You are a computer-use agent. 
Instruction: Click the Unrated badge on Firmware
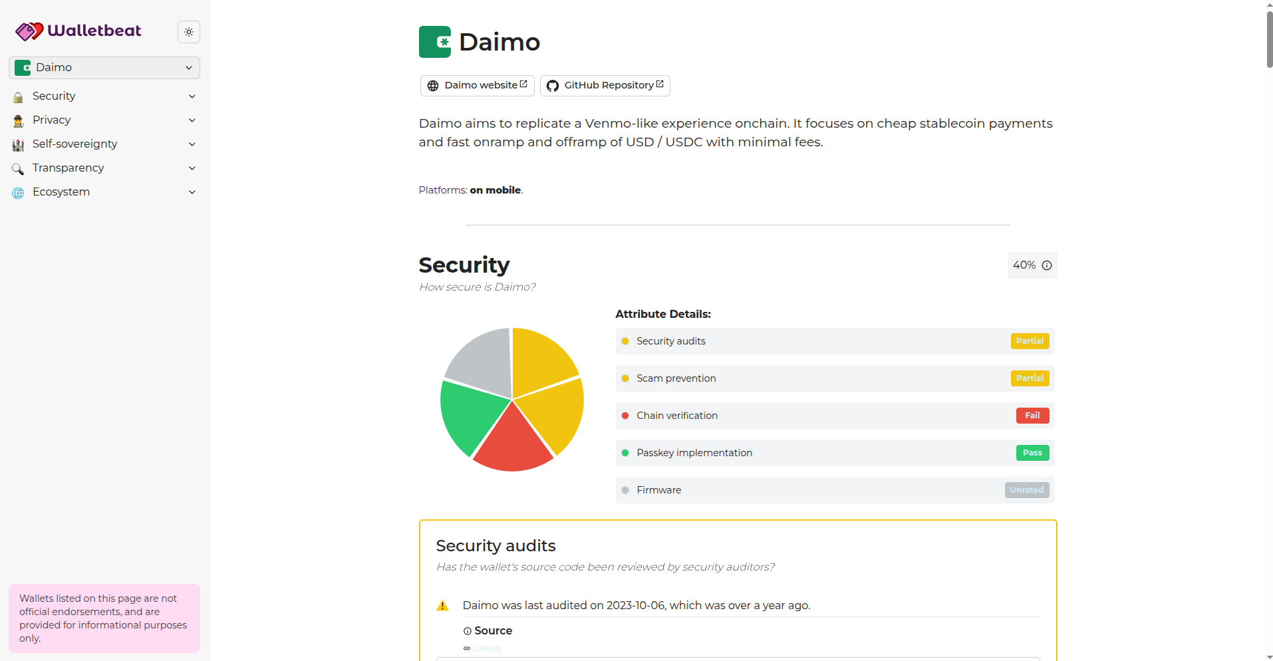click(1027, 490)
